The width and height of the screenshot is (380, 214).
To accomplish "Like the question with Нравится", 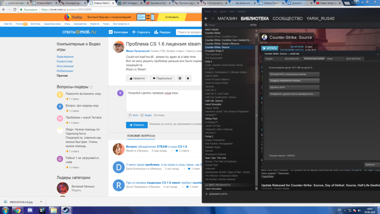I will [x=137, y=78].
